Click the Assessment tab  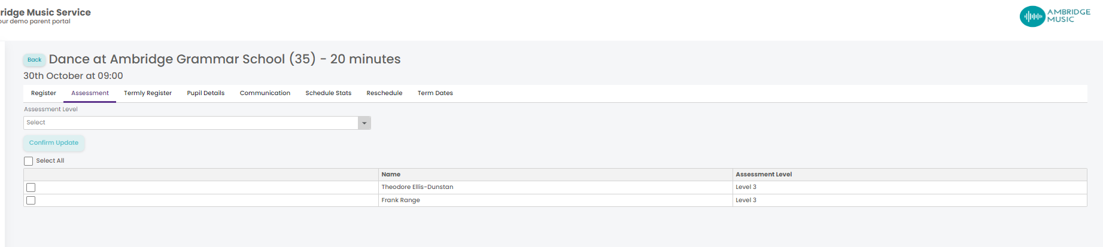click(90, 93)
